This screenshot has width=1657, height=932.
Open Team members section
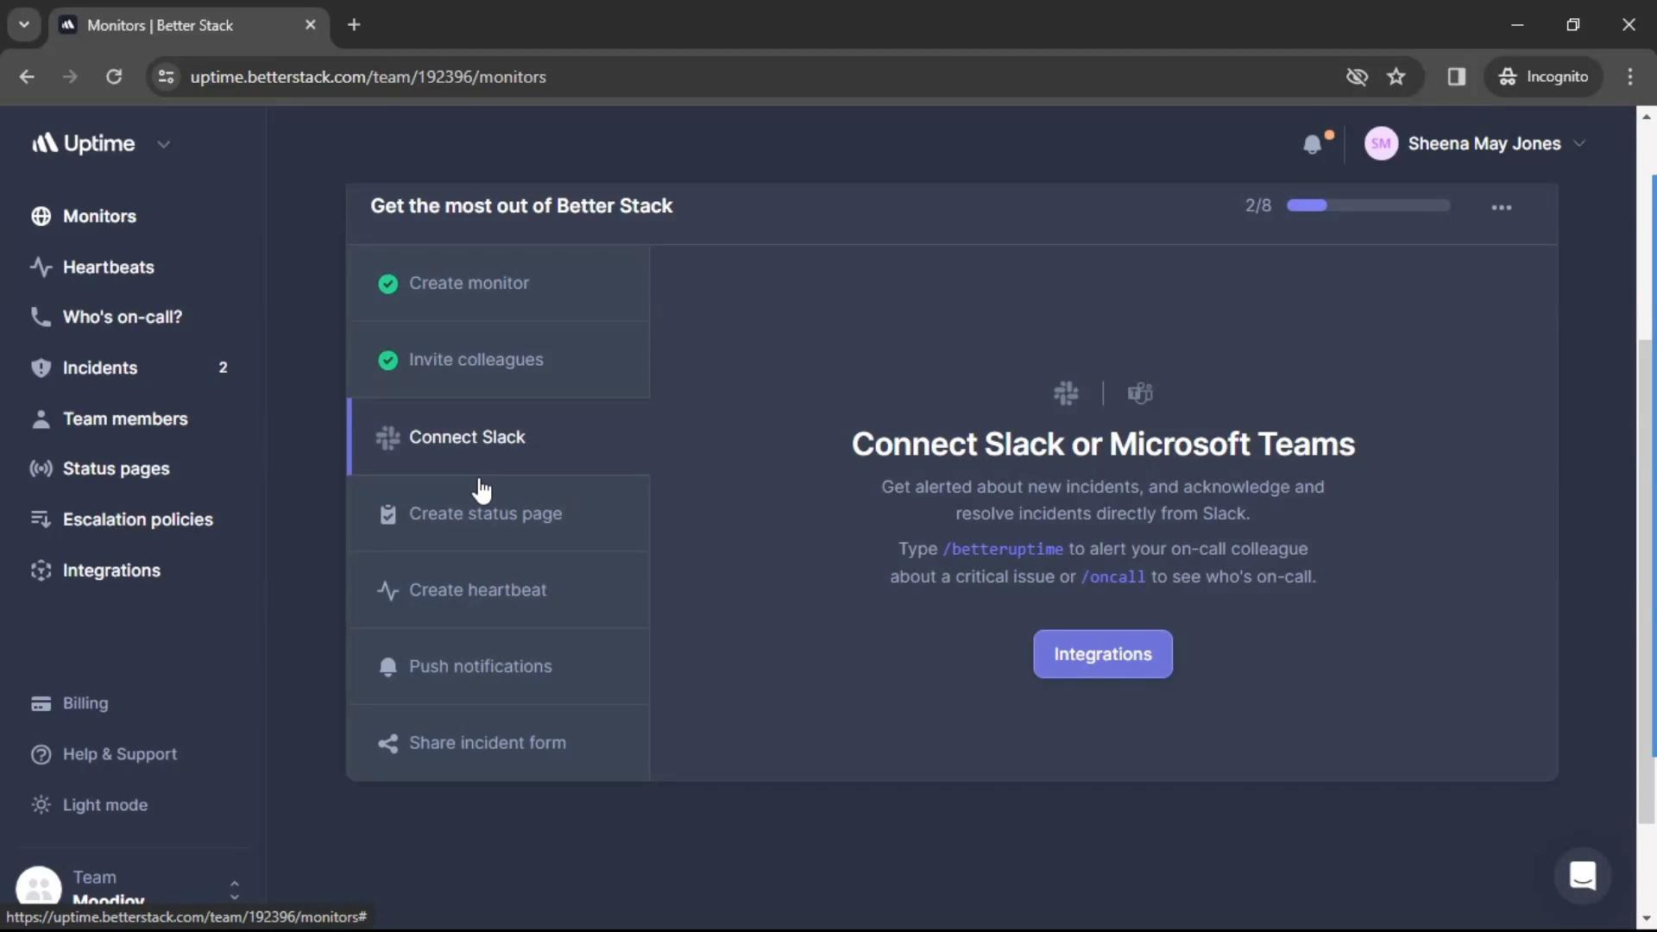pyautogui.click(x=125, y=418)
